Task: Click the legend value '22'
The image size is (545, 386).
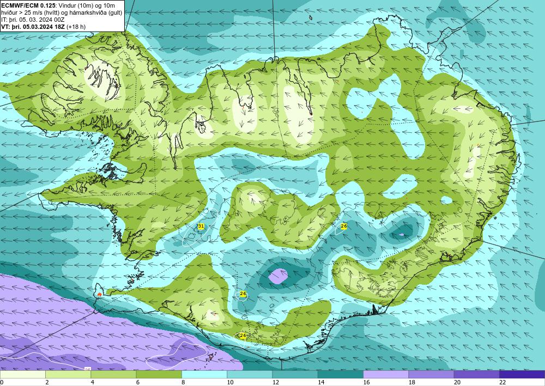Action: tap(502, 382)
